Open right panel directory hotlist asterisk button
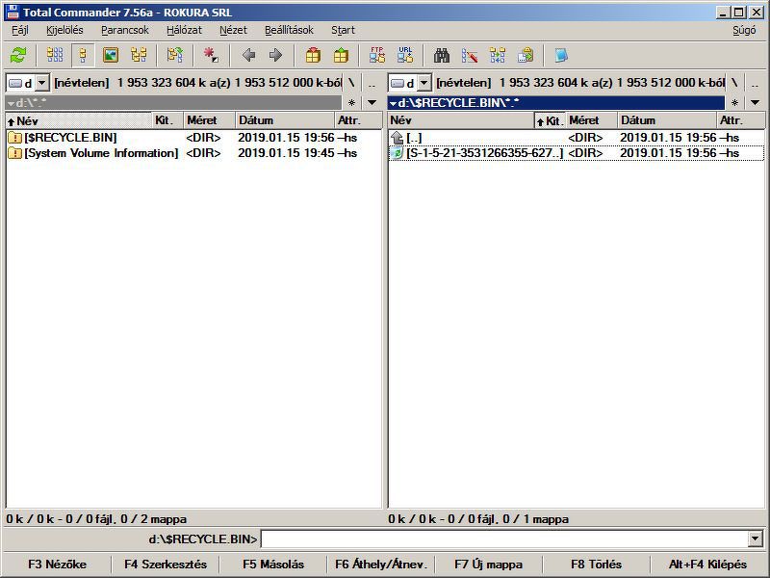770x578 pixels. (x=734, y=103)
